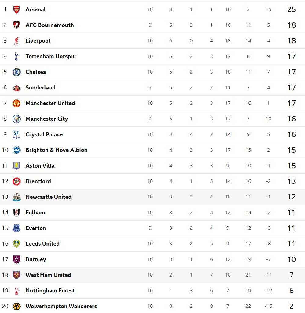
Task: Click Arsenal's 25 points total
Action: [x=292, y=9]
